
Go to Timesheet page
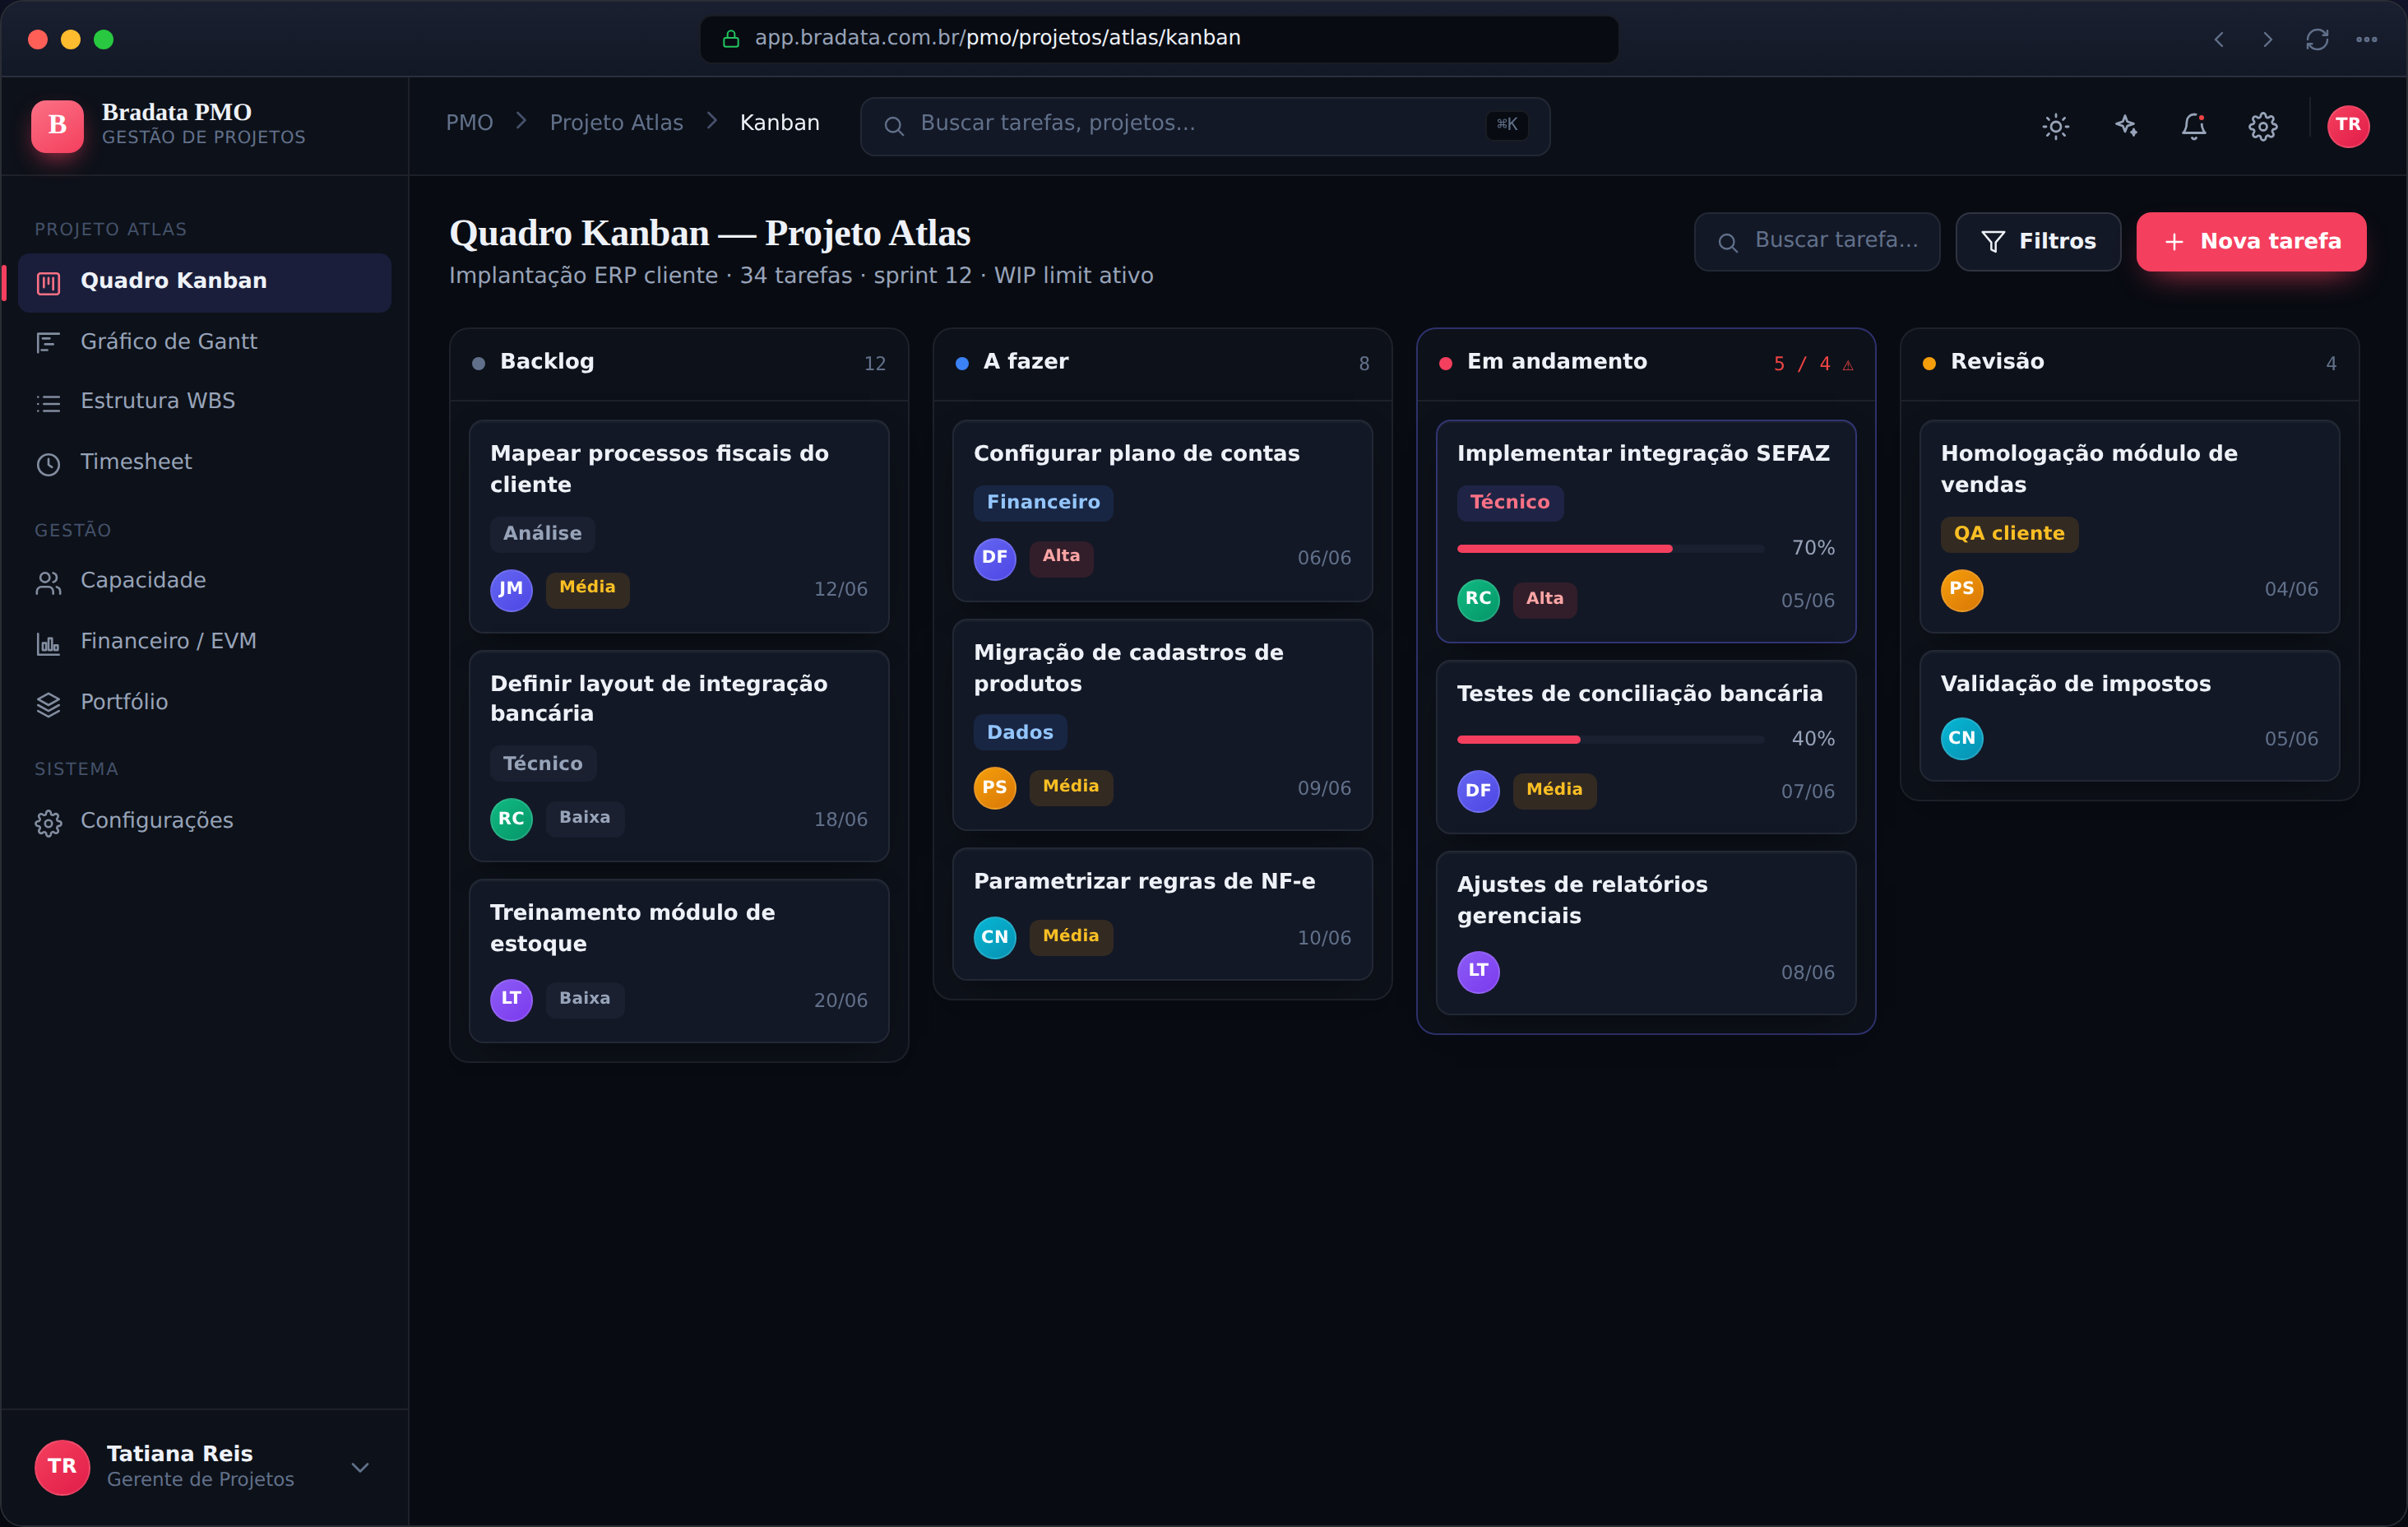[204, 462]
